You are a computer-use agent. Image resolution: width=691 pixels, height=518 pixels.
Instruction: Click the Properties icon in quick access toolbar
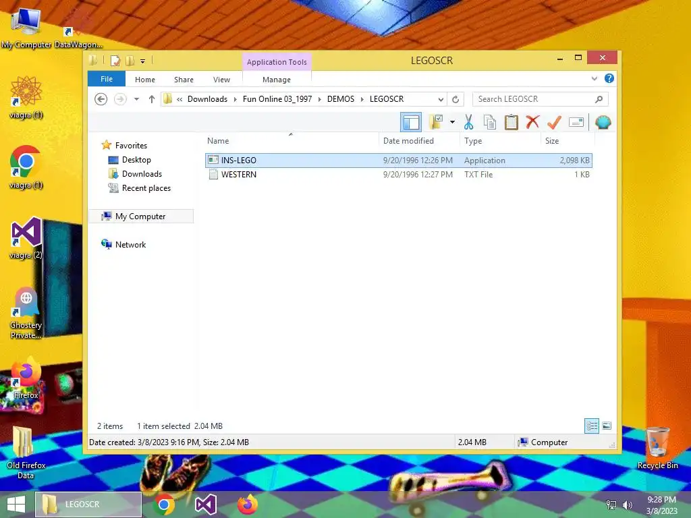pyautogui.click(x=115, y=60)
